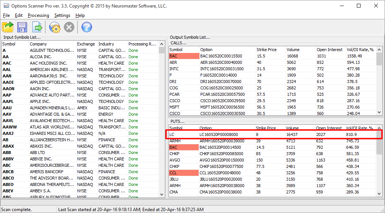The width and height of the screenshot is (385, 213).
Task: Select MSFT160520C00056500 option cell
Action: coord(222,107)
